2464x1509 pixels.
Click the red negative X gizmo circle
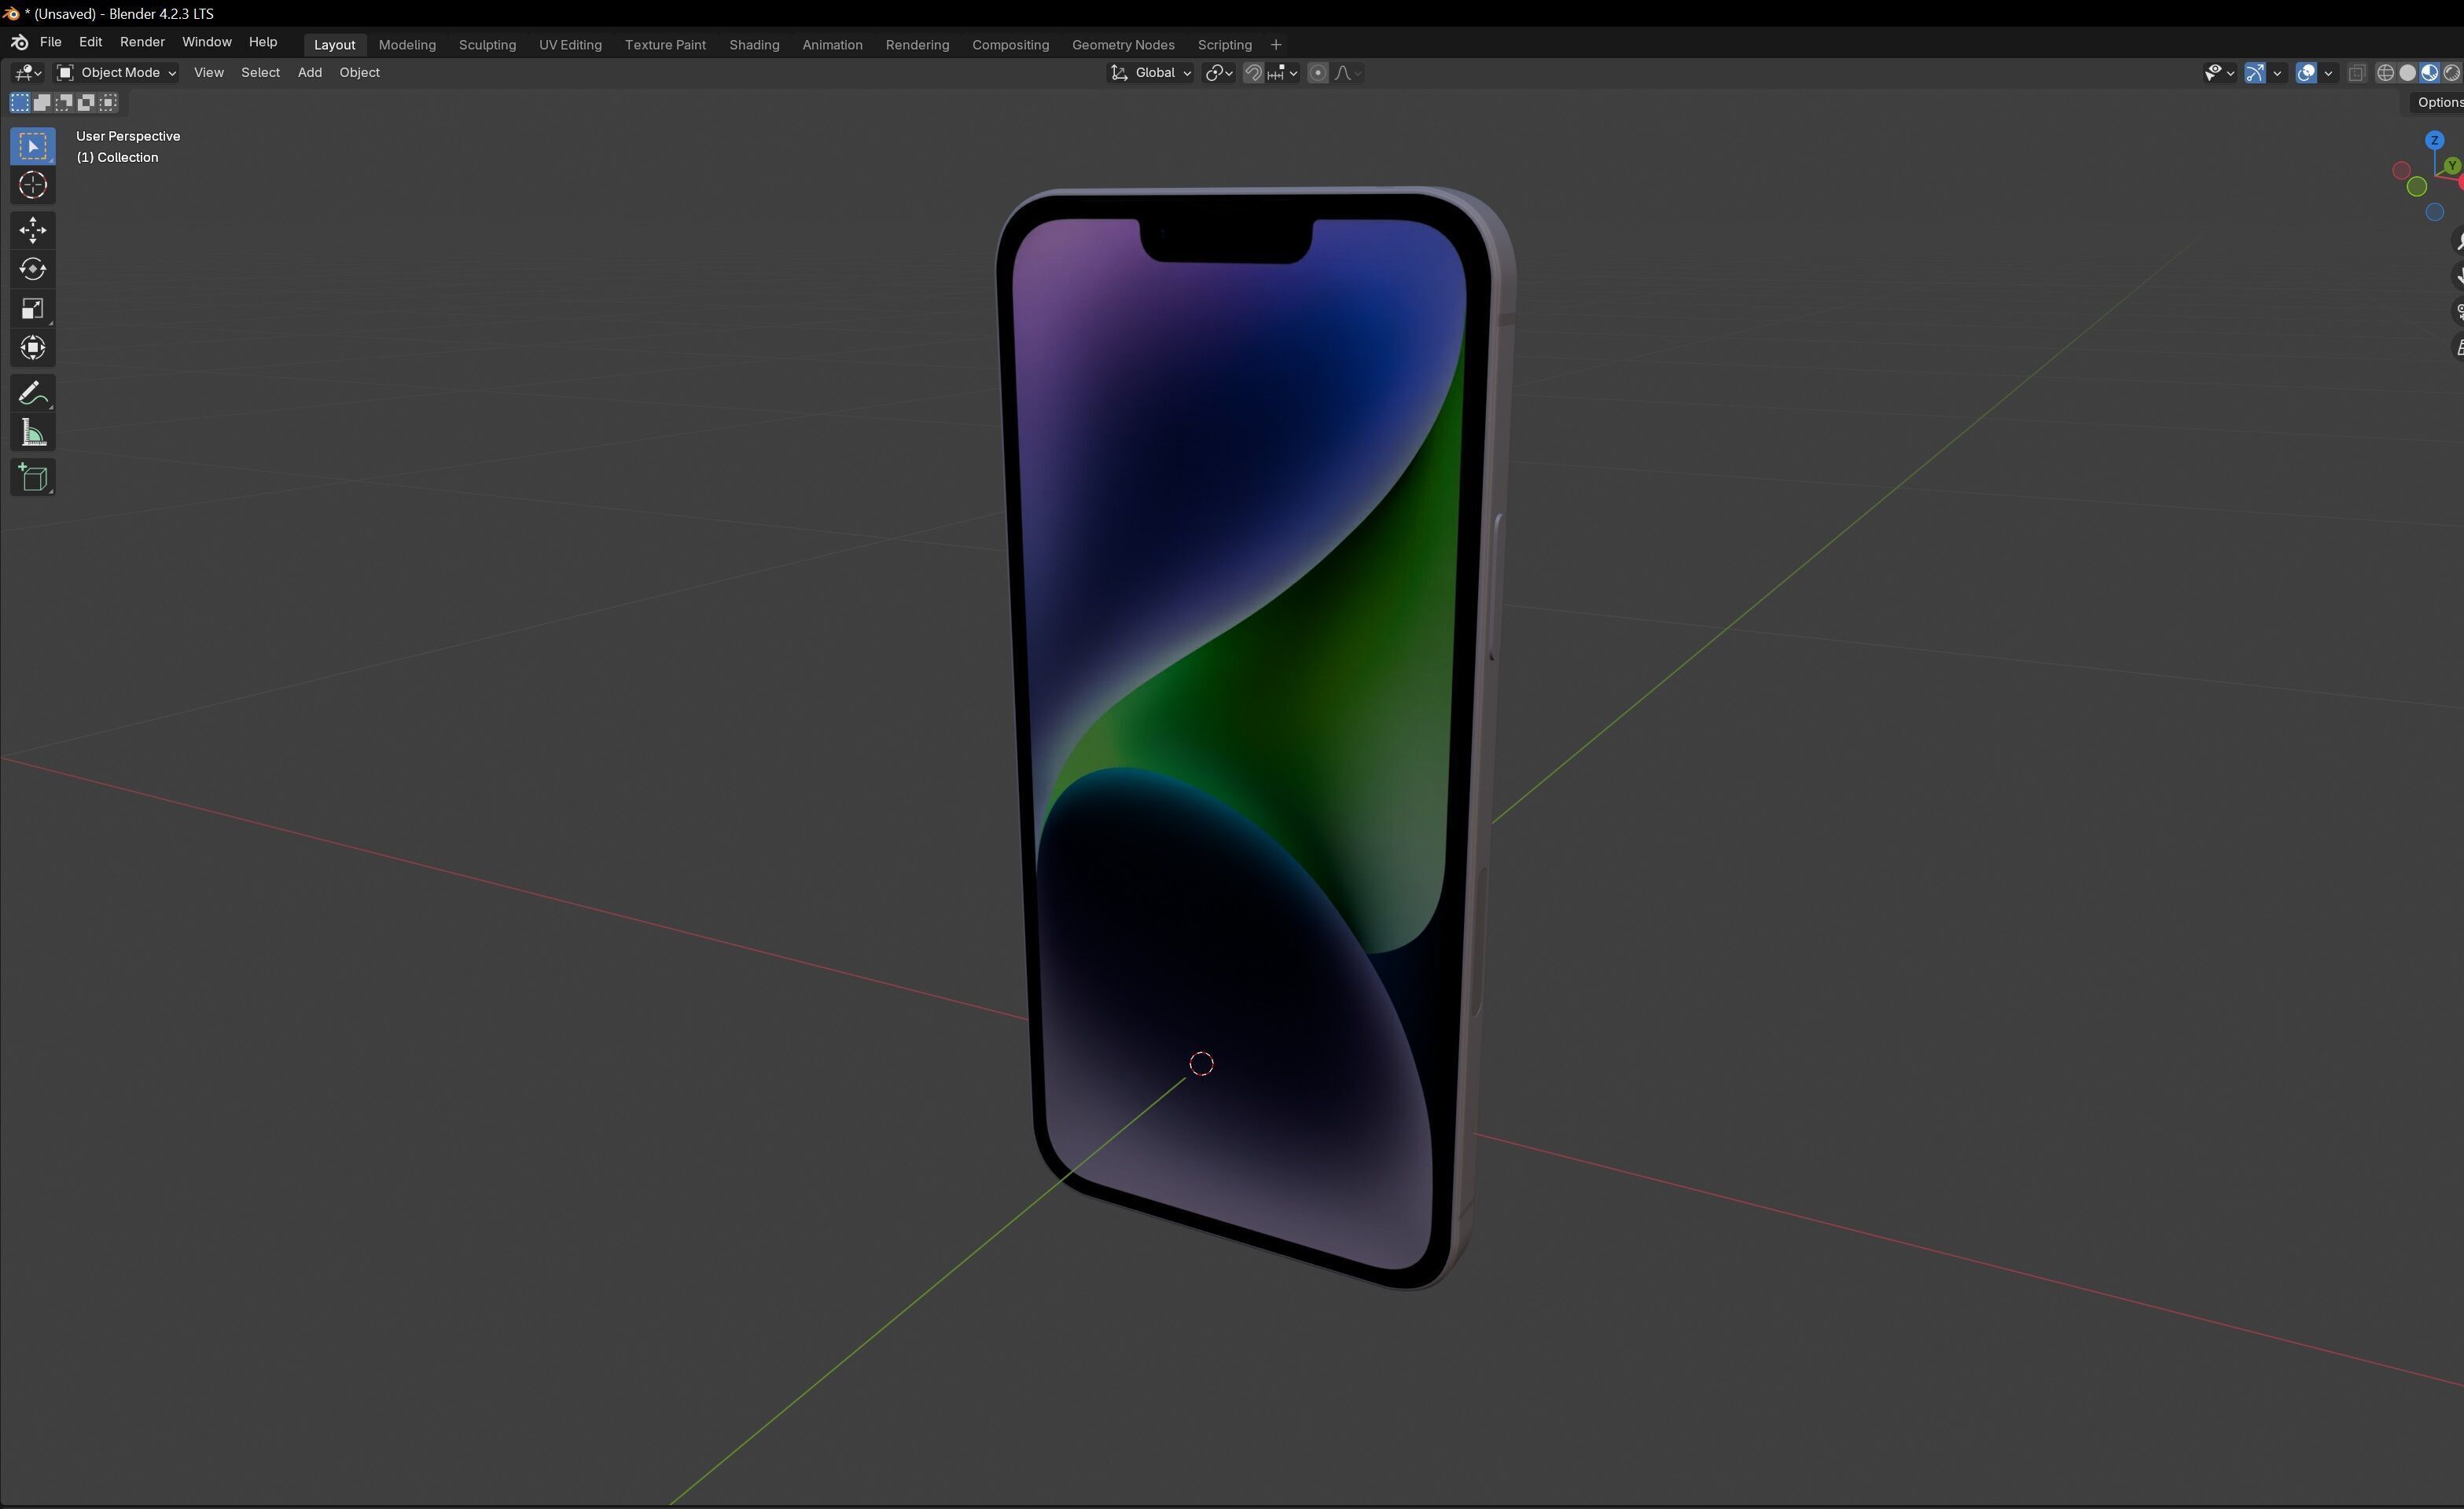(x=2401, y=171)
